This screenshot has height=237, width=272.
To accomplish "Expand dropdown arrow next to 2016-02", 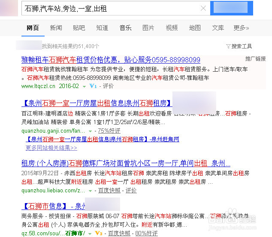I will [85, 86].
